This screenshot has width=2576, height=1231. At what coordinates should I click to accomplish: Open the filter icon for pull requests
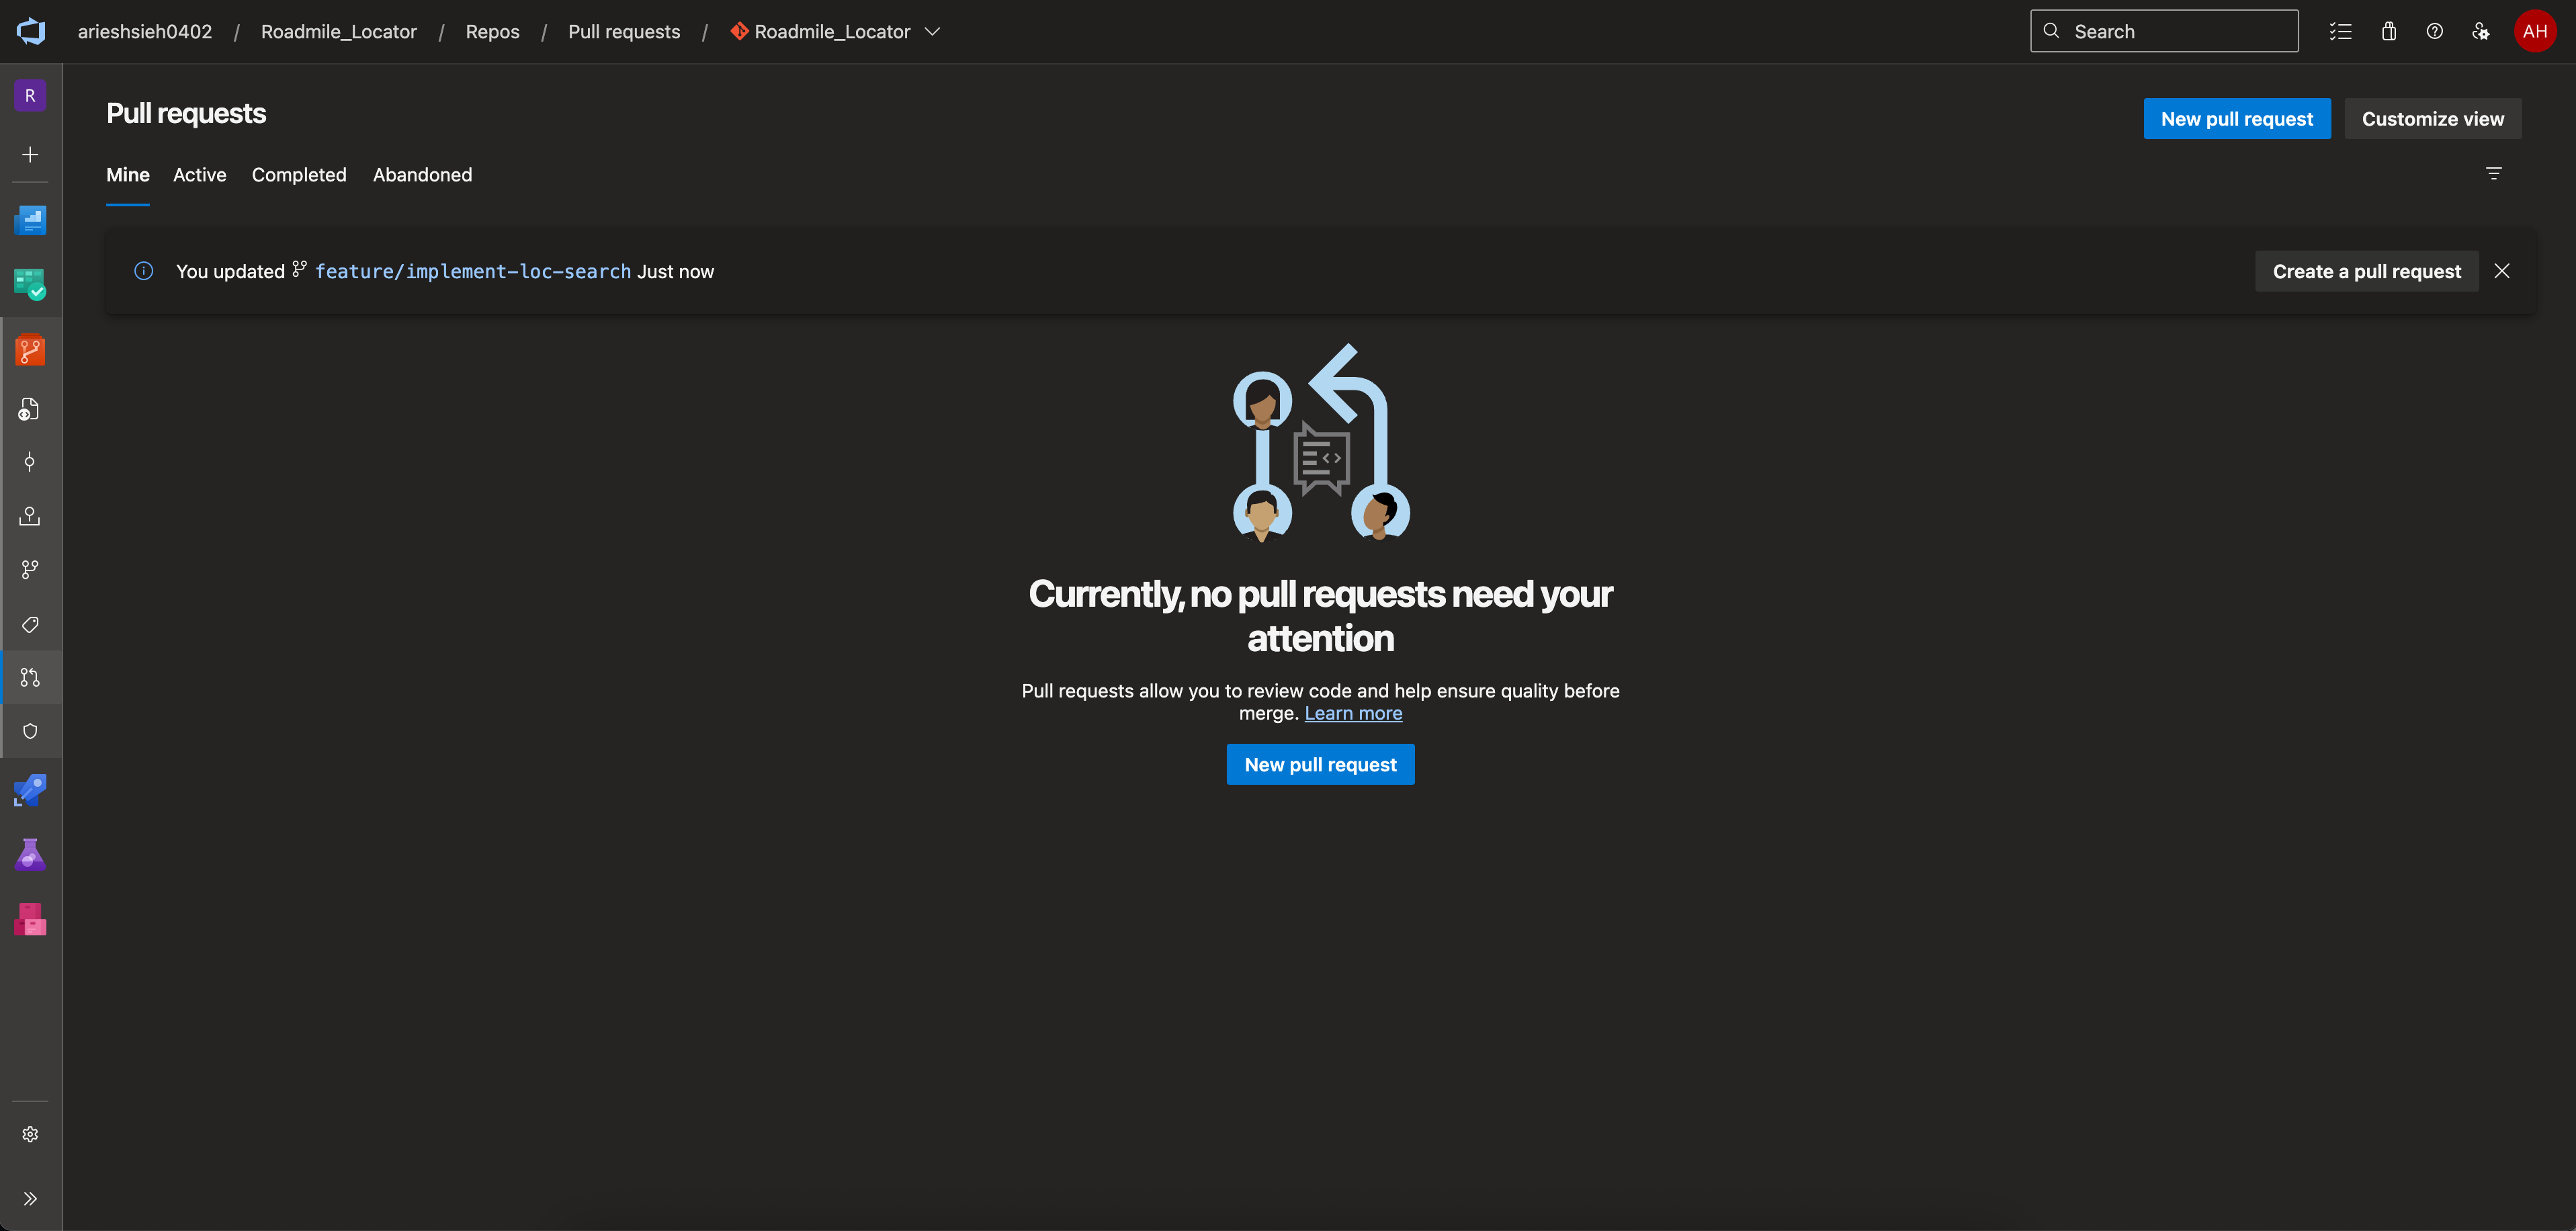click(2493, 174)
